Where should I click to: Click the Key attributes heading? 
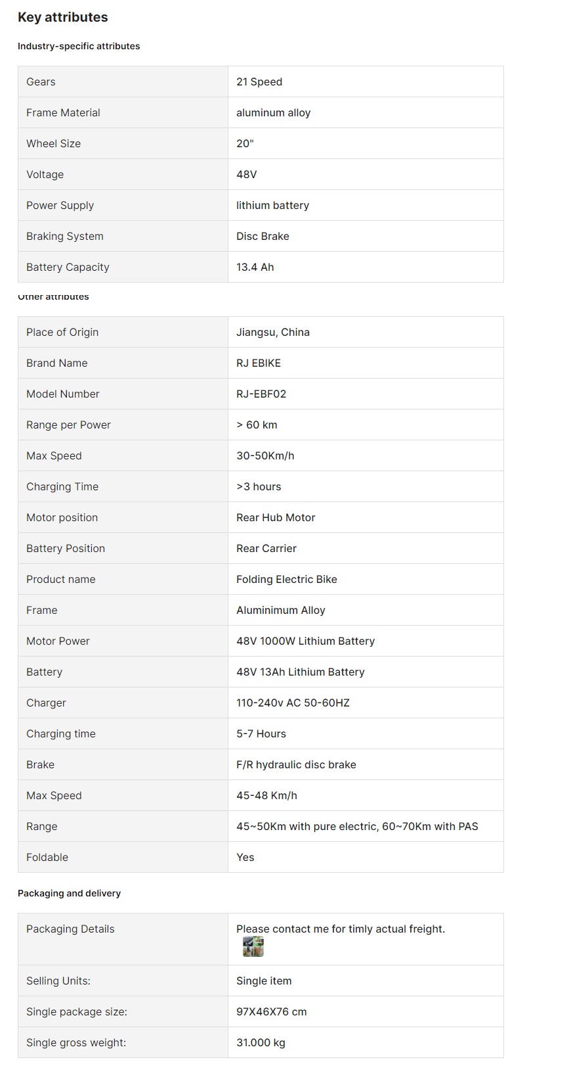[63, 18]
